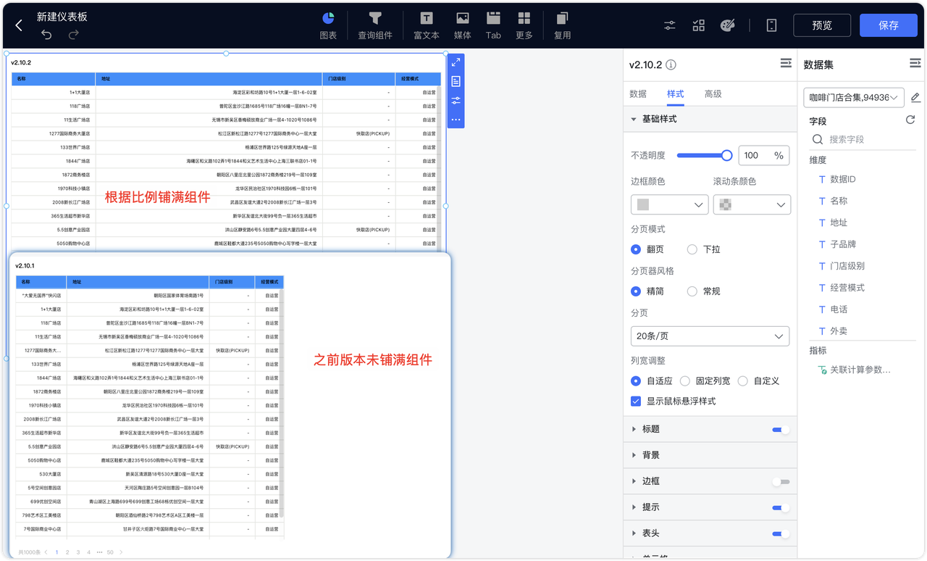Screen dimensions: 927x561
Task: Select the 门店级别 dimension field
Action: [847, 266]
